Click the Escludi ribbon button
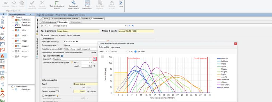Image resolution: width=272 pixels, height=102 pixels. click(22, 4)
